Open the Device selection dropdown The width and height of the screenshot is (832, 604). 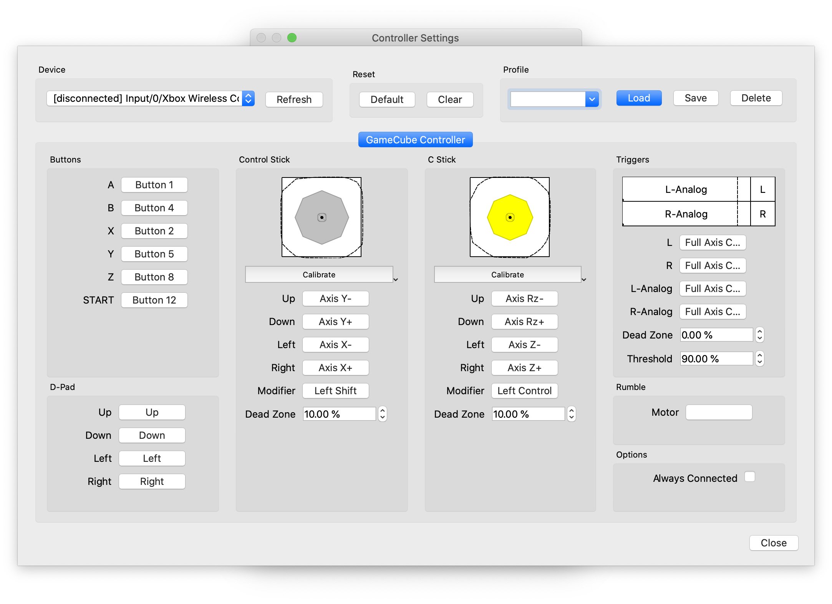click(248, 98)
